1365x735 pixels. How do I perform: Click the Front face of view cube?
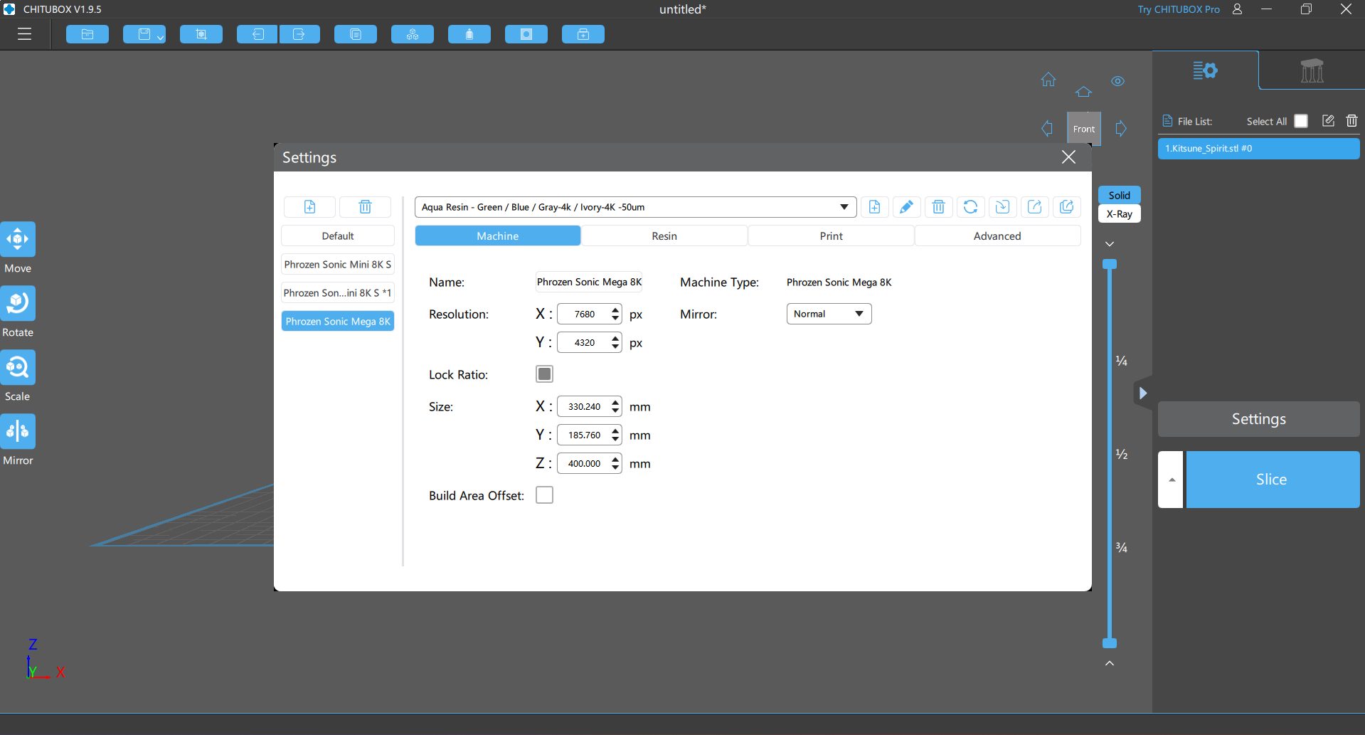click(1084, 129)
